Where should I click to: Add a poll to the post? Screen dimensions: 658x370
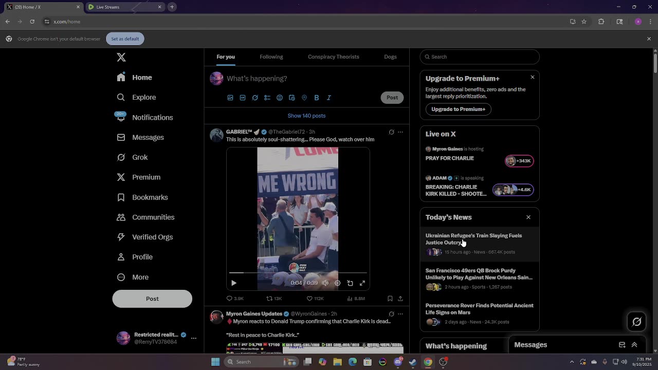point(267,98)
